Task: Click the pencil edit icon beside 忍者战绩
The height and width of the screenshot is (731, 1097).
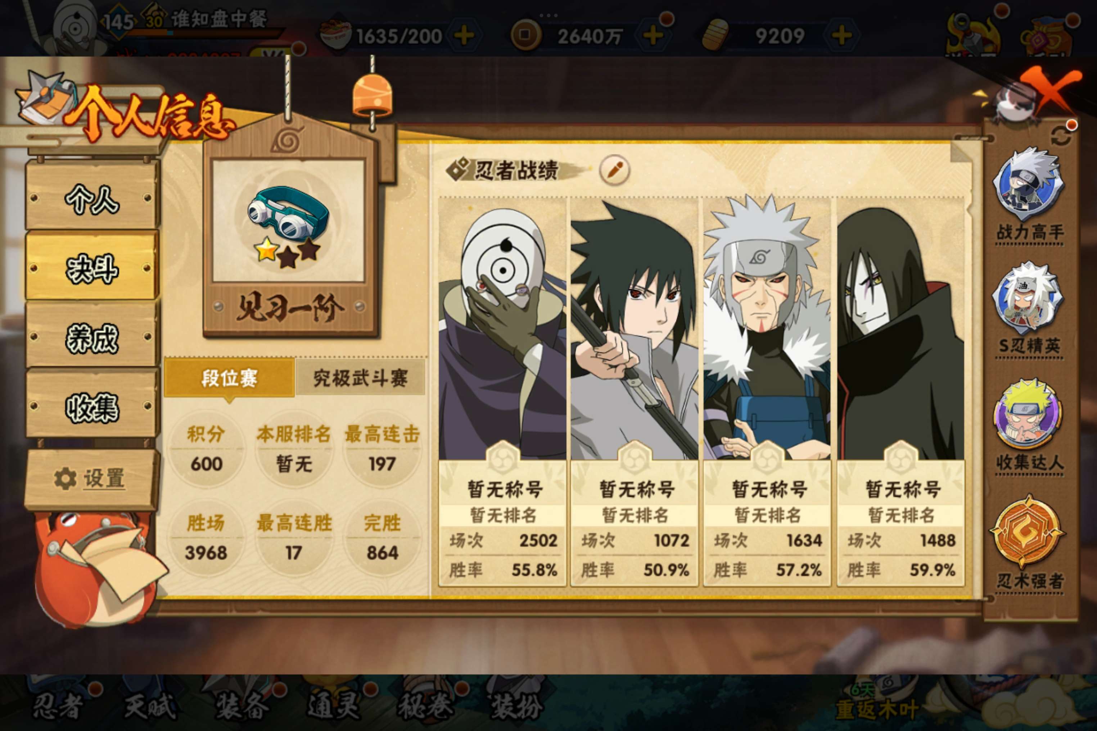Action: 614,170
